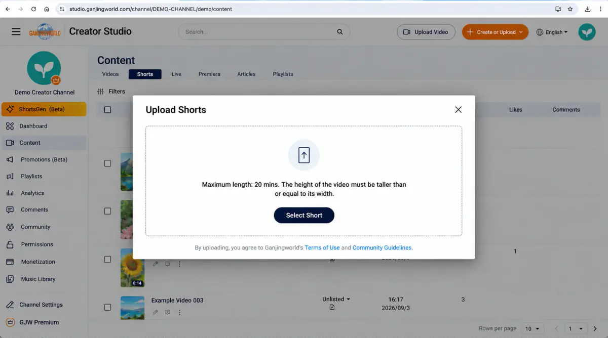Open Community in the sidebar
The height and width of the screenshot is (338, 608).
(x=44, y=227)
